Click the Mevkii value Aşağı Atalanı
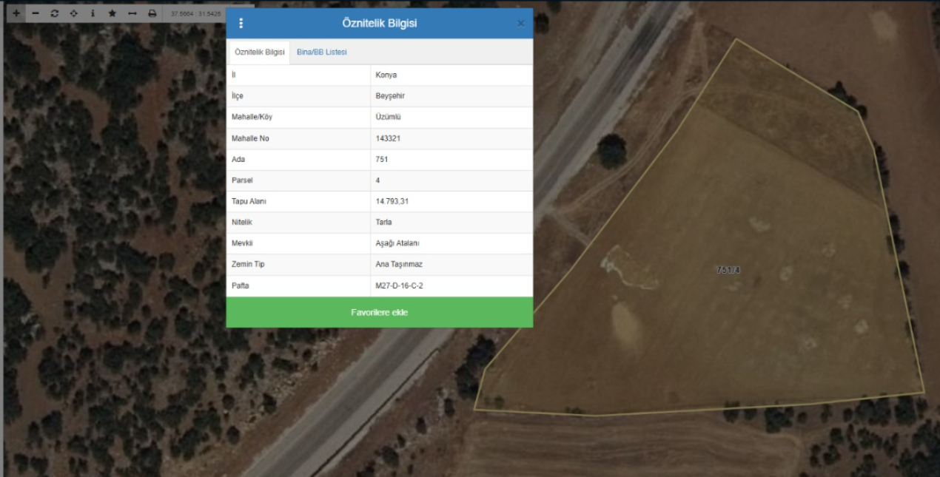Image resolution: width=940 pixels, height=477 pixels. pyautogui.click(x=398, y=243)
